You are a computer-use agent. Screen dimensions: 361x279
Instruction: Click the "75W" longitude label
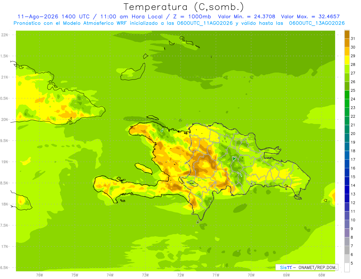(75, 275)
